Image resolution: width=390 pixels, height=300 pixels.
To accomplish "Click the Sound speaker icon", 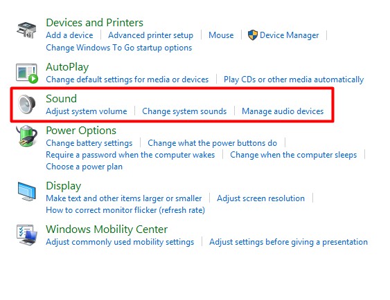I will point(27,104).
